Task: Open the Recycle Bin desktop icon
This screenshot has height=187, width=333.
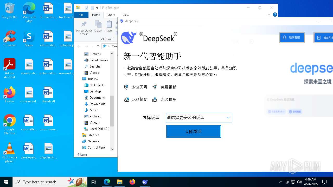Action: coord(10,11)
